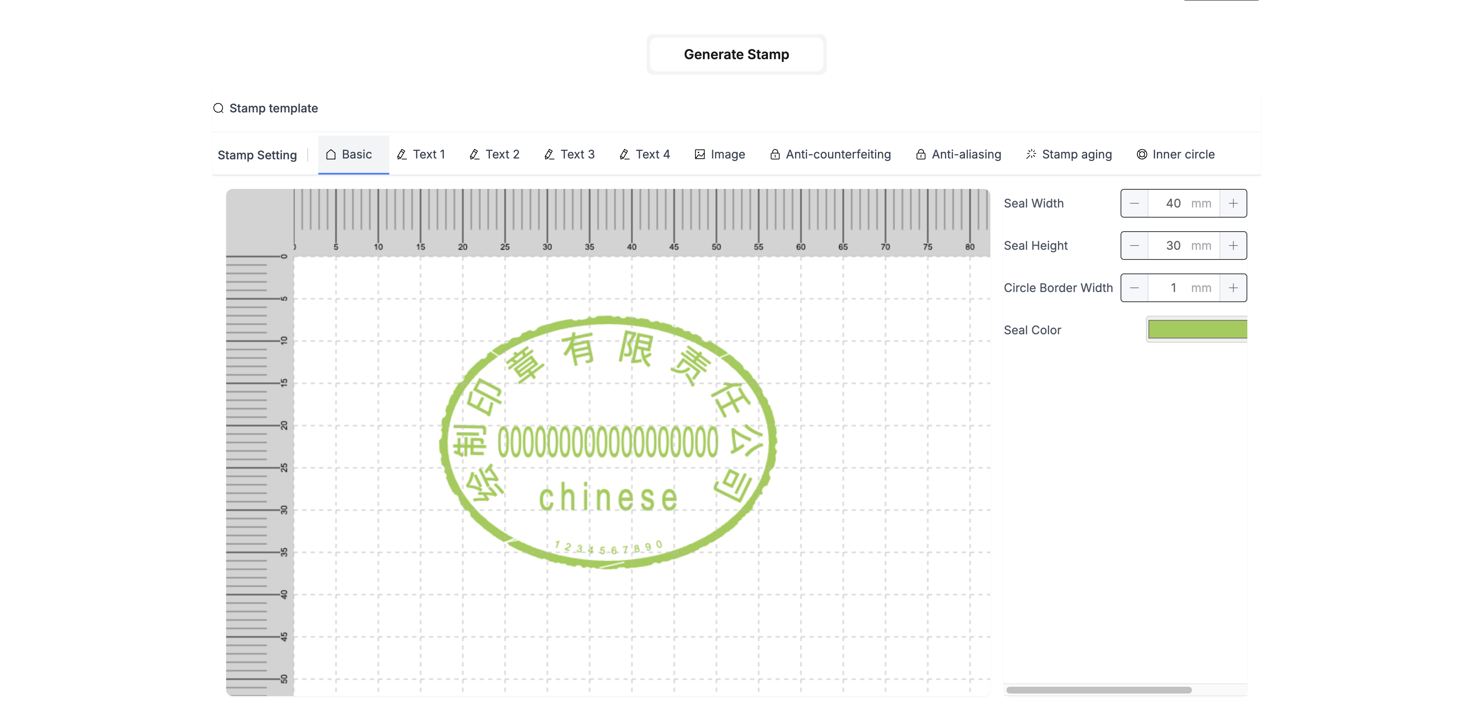Screen dimensions: 1465x710
Task: Click the Basic tab home icon
Action: (331, 155)
